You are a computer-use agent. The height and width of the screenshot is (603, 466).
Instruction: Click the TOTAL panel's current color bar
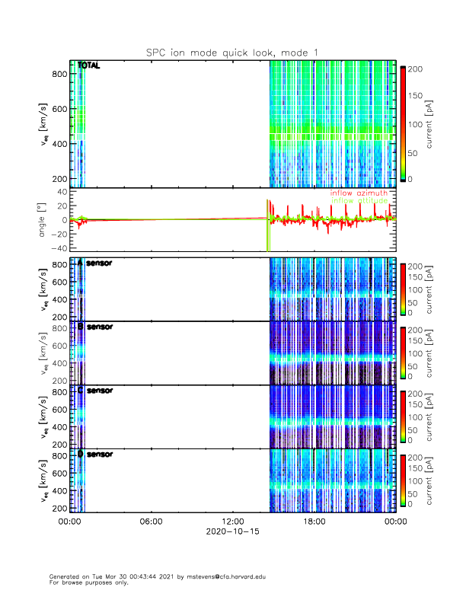point(402,123)
